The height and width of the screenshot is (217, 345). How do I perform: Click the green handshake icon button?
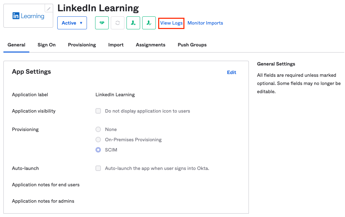click(102, 23)
